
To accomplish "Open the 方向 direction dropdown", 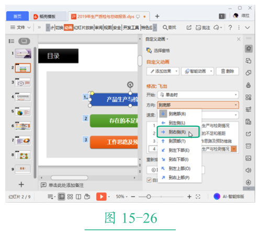I will [198, 105].
